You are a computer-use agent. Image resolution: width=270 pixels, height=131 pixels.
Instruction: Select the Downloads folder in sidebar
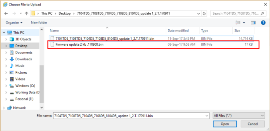tap(23, 59)
